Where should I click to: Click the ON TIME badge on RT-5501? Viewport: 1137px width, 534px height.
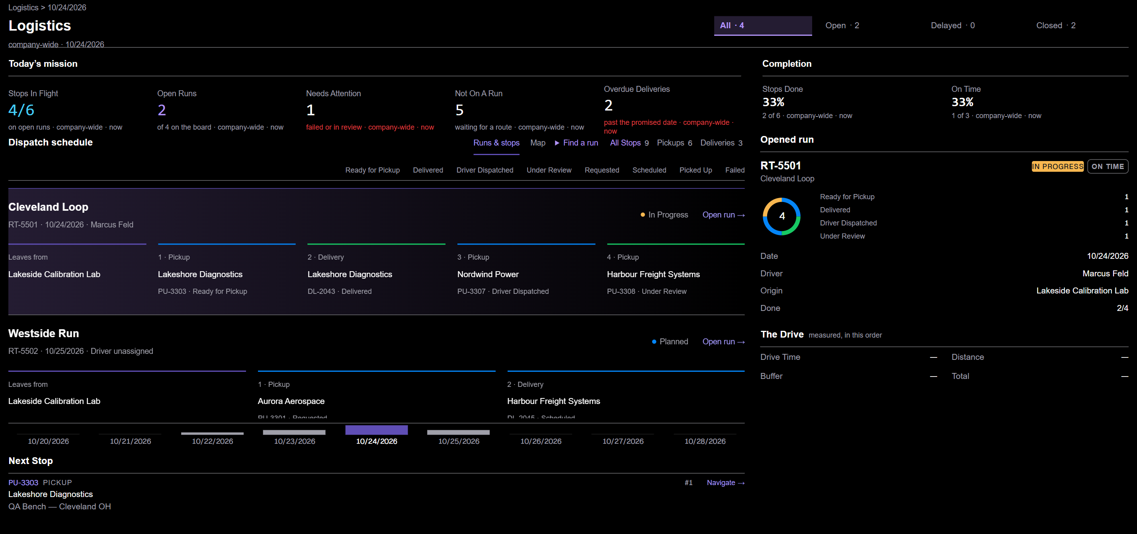coord(1108,166)
